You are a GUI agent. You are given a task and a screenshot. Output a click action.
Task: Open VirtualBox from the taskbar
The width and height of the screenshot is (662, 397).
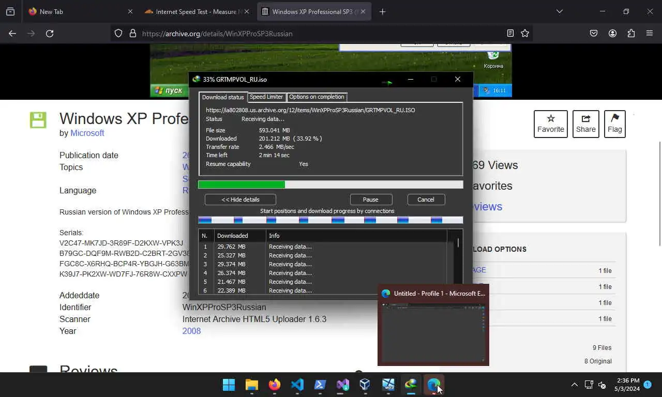coord(365,385)
